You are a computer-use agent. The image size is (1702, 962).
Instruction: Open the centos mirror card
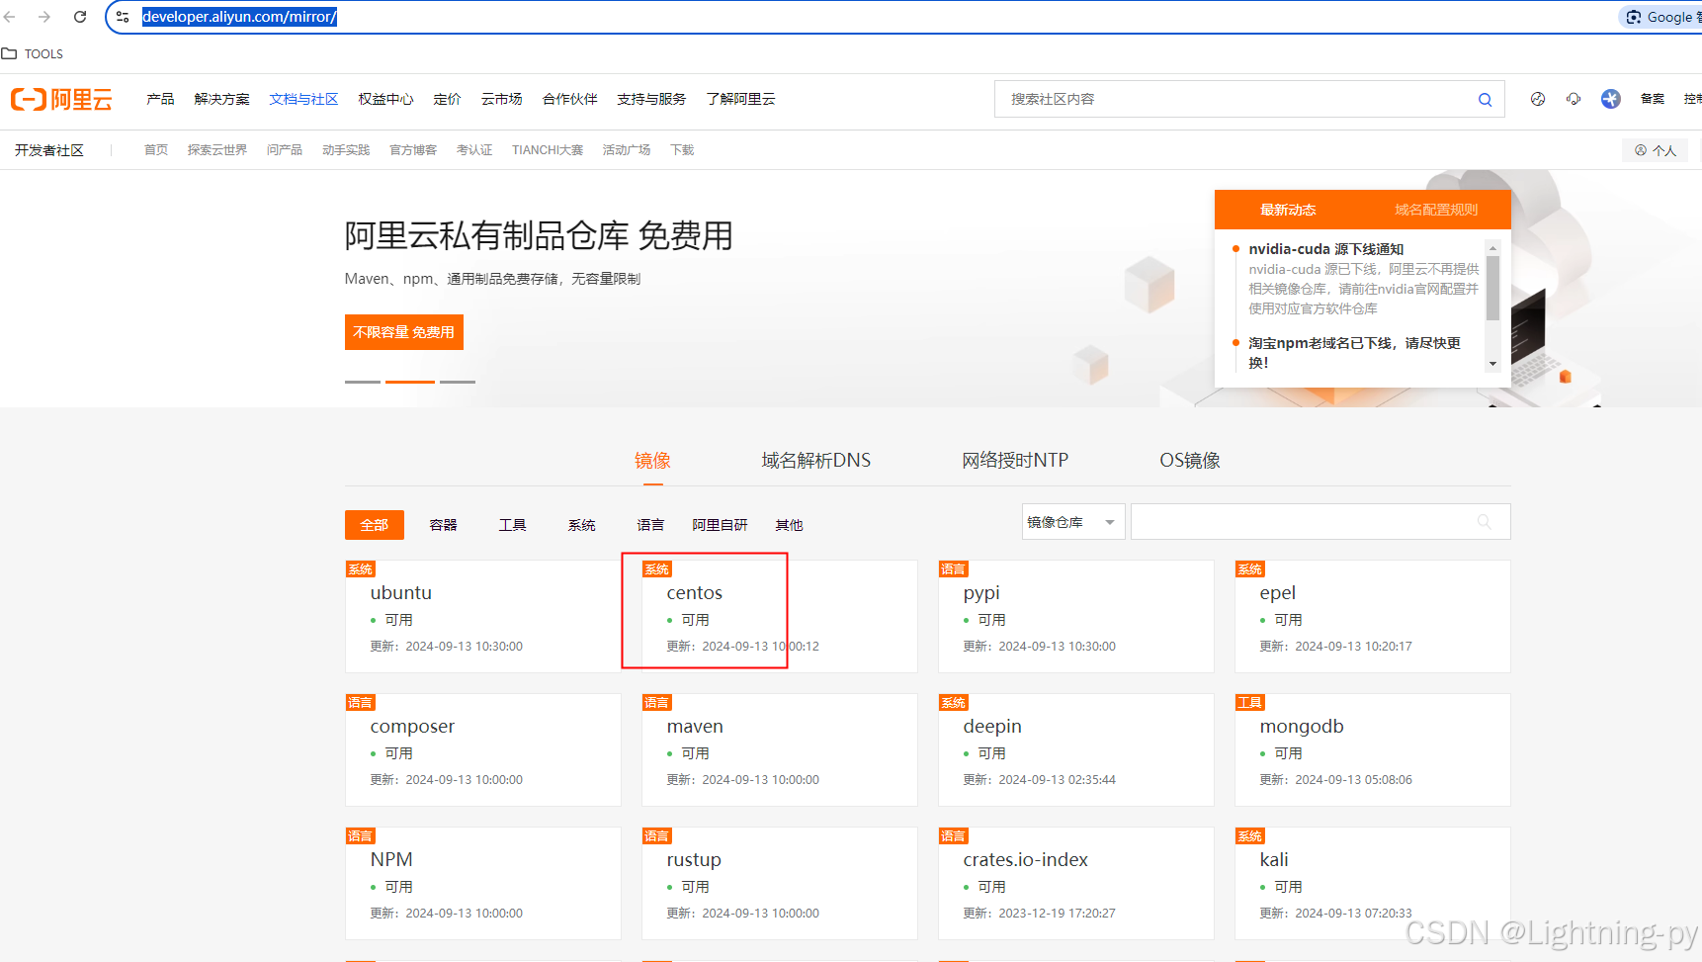tap(695, 593)
